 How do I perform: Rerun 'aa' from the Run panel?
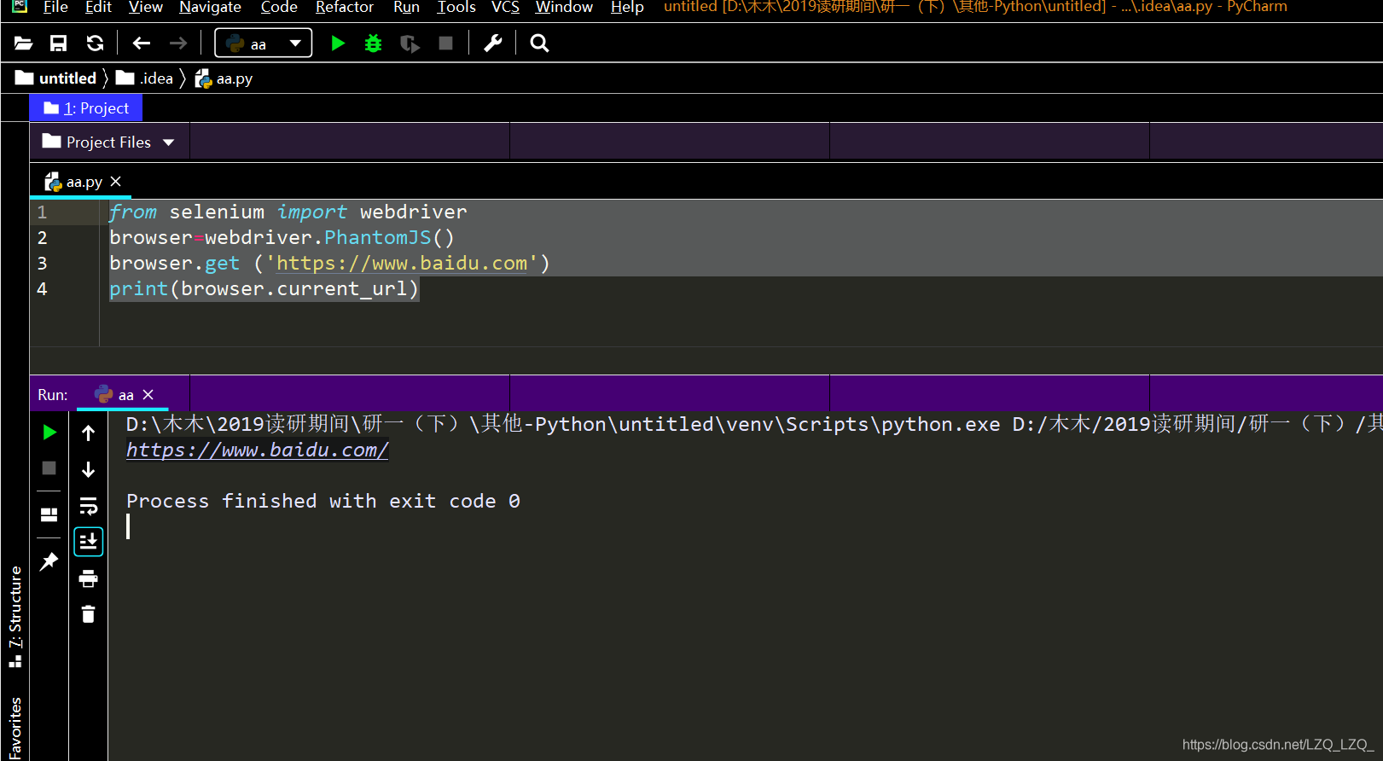click(x=49, y=433)
